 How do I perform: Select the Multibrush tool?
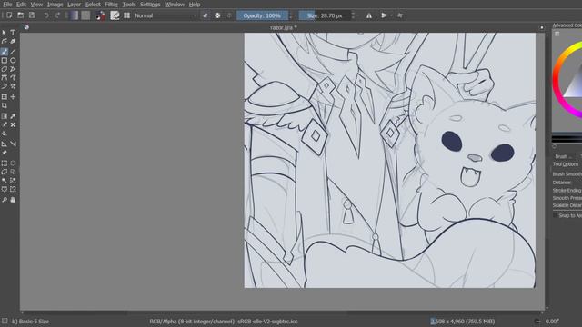coord(13,86)
